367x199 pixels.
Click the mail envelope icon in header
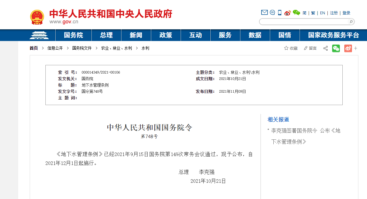tap(264, 13)
